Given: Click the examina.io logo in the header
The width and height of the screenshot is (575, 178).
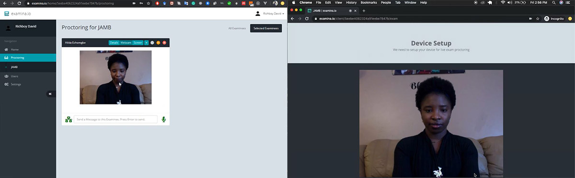Looking at the screenshot, I should [17, 14].
